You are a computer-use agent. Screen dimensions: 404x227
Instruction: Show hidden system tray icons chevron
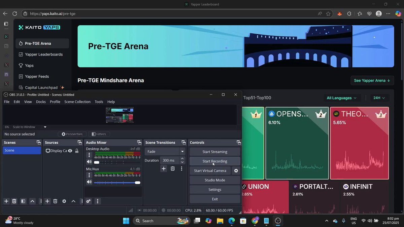[x=327, y=221]
